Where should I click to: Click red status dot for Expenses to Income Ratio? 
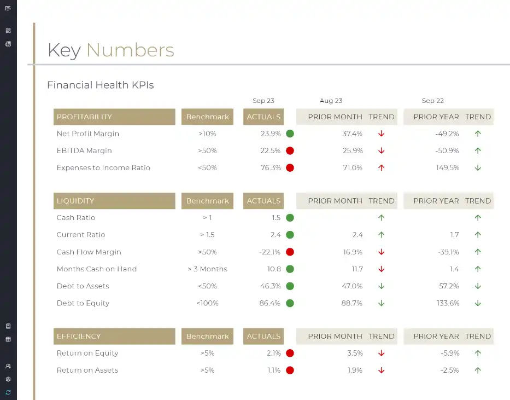[x=290, y=168]
